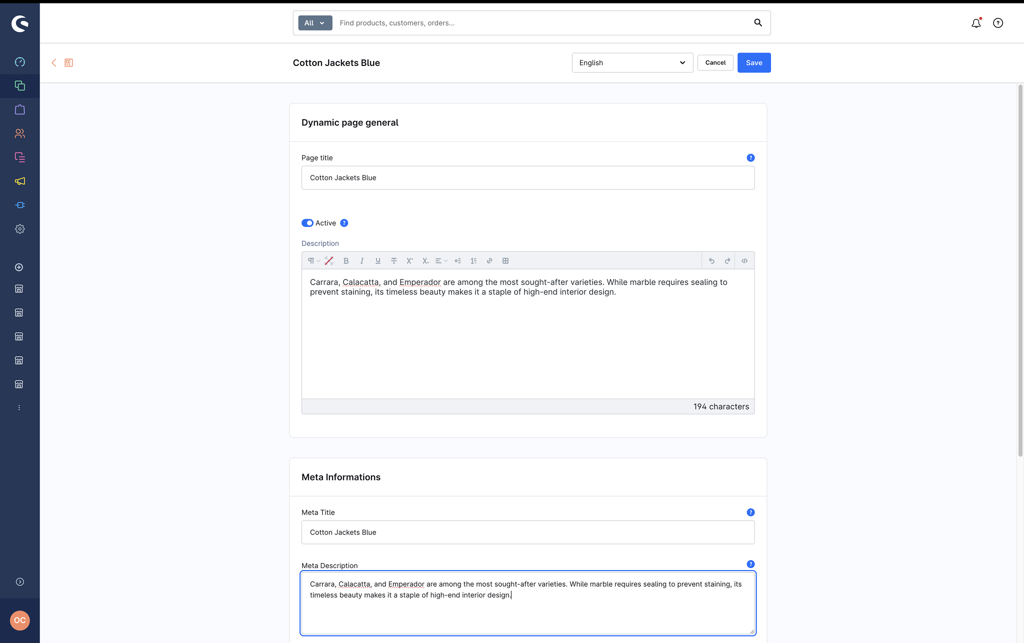The height and width of the screenshot is (643, 1024).
Task: Show help tooltip for Page title
Action: (750, 157)
